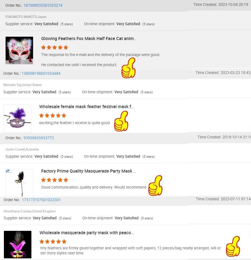Click the black feather stick mask thumbnail

pos(19,183)
